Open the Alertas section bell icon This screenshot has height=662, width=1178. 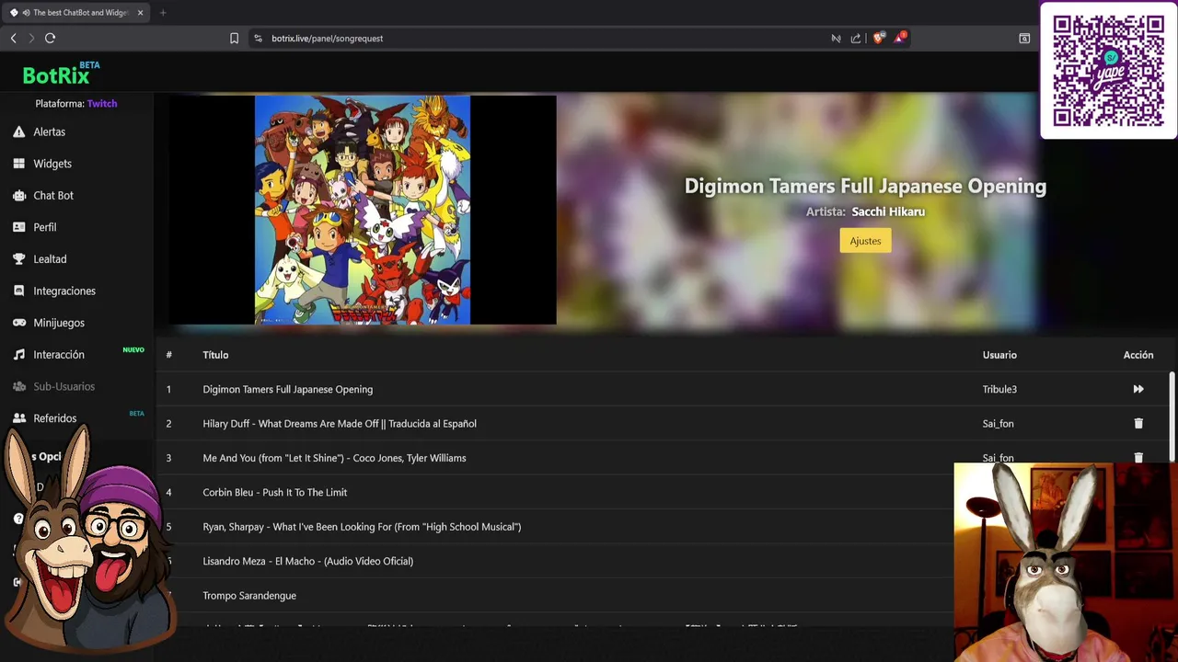tap(18, 131)
